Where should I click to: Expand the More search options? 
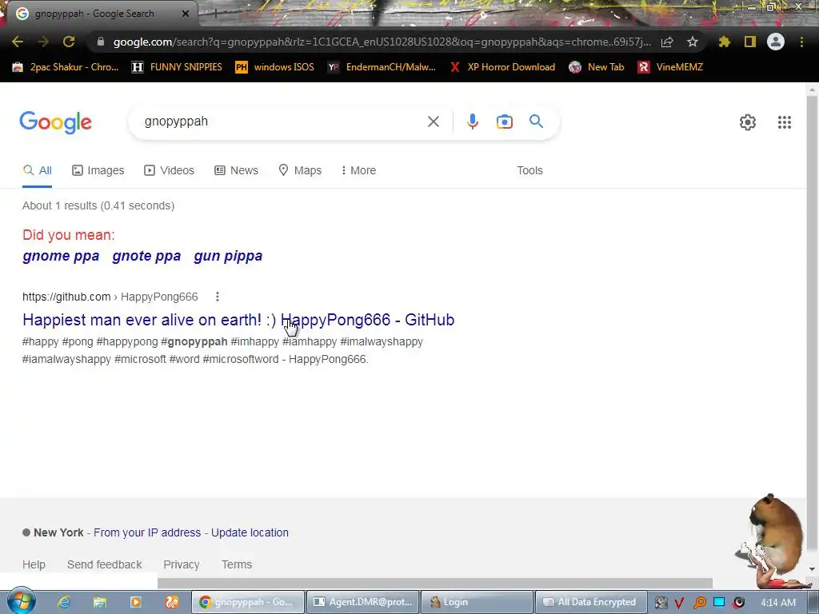358,170
